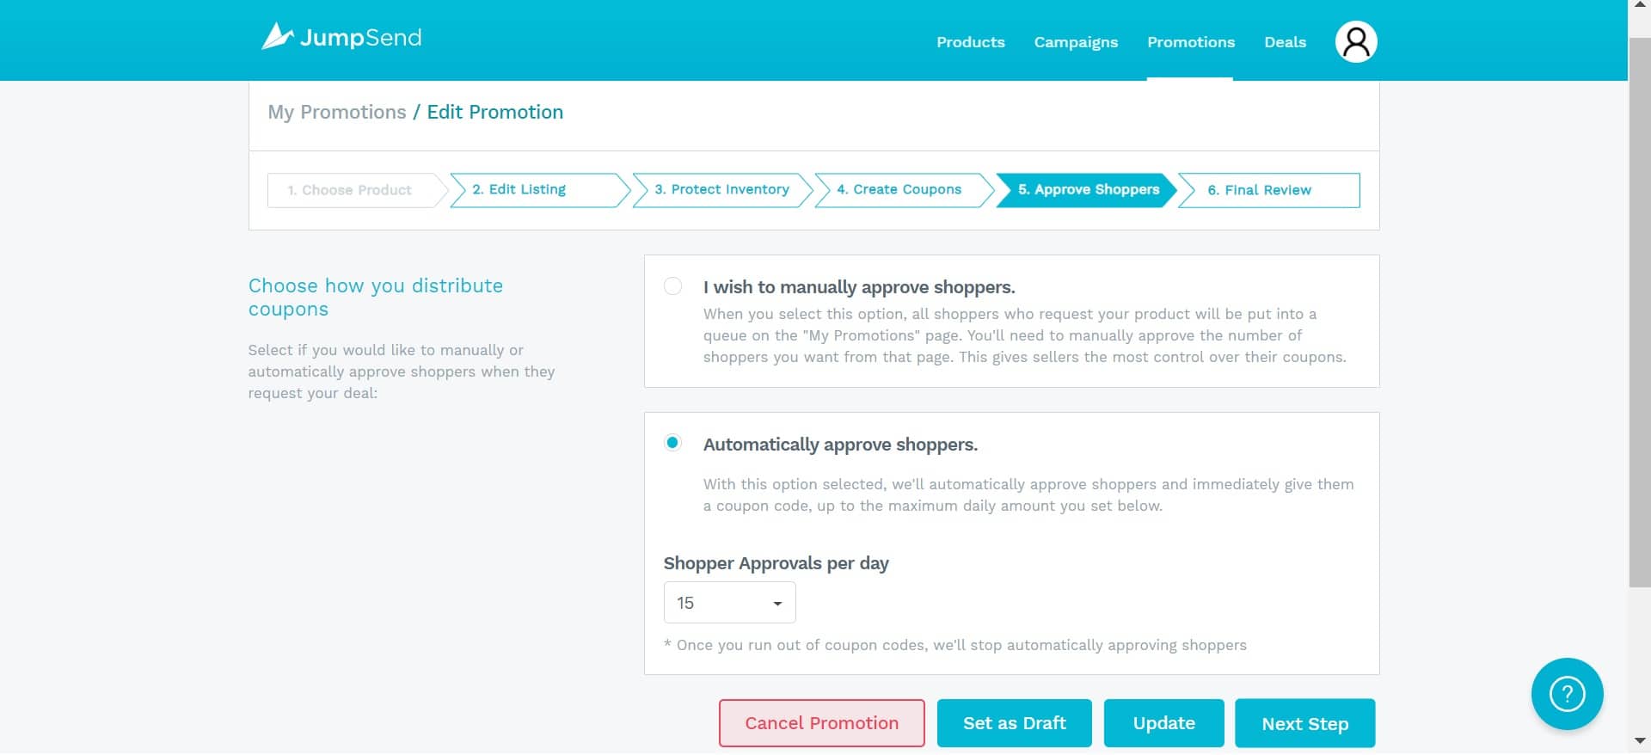Viewport: 1651px width, 755px height.
Task: Open Shopper Approvals per day dropdown
Action: 729,603
